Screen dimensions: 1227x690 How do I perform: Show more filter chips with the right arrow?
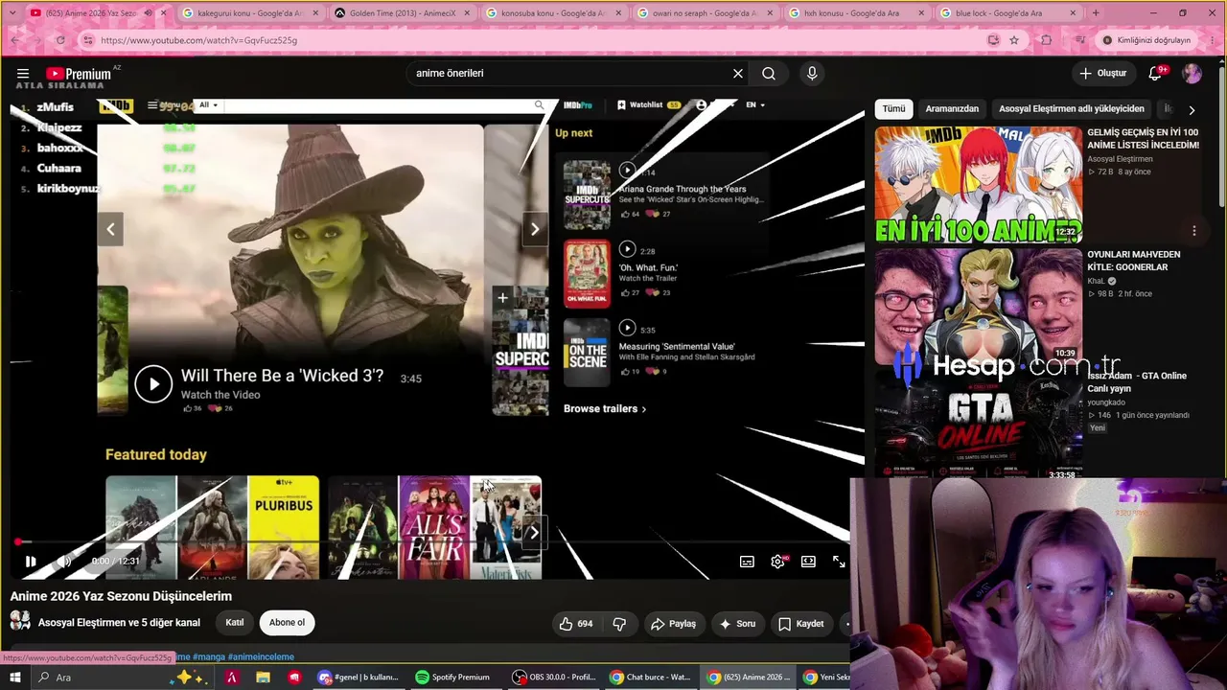(x=1192, y=110)
